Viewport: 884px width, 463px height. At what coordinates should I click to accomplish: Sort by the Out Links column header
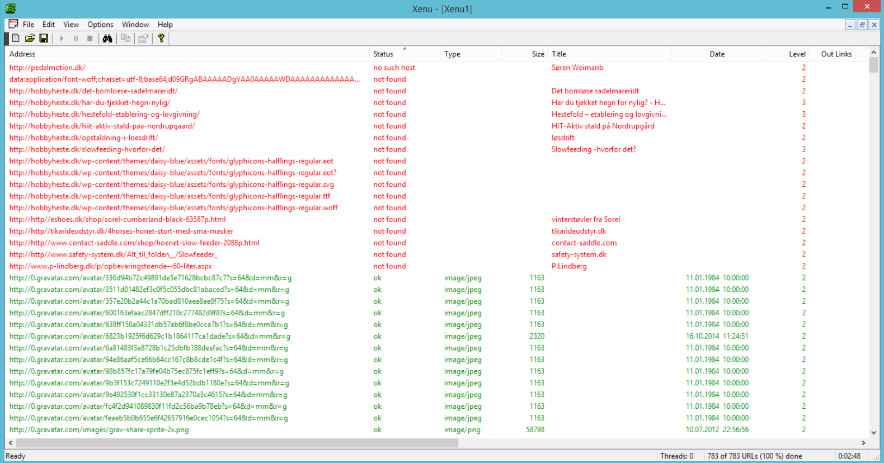pos(833,54)
